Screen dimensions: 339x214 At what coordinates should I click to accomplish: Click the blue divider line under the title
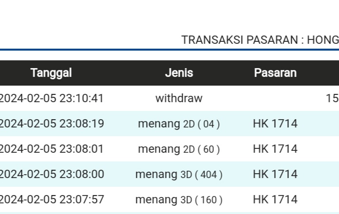[x=169, y=50]
